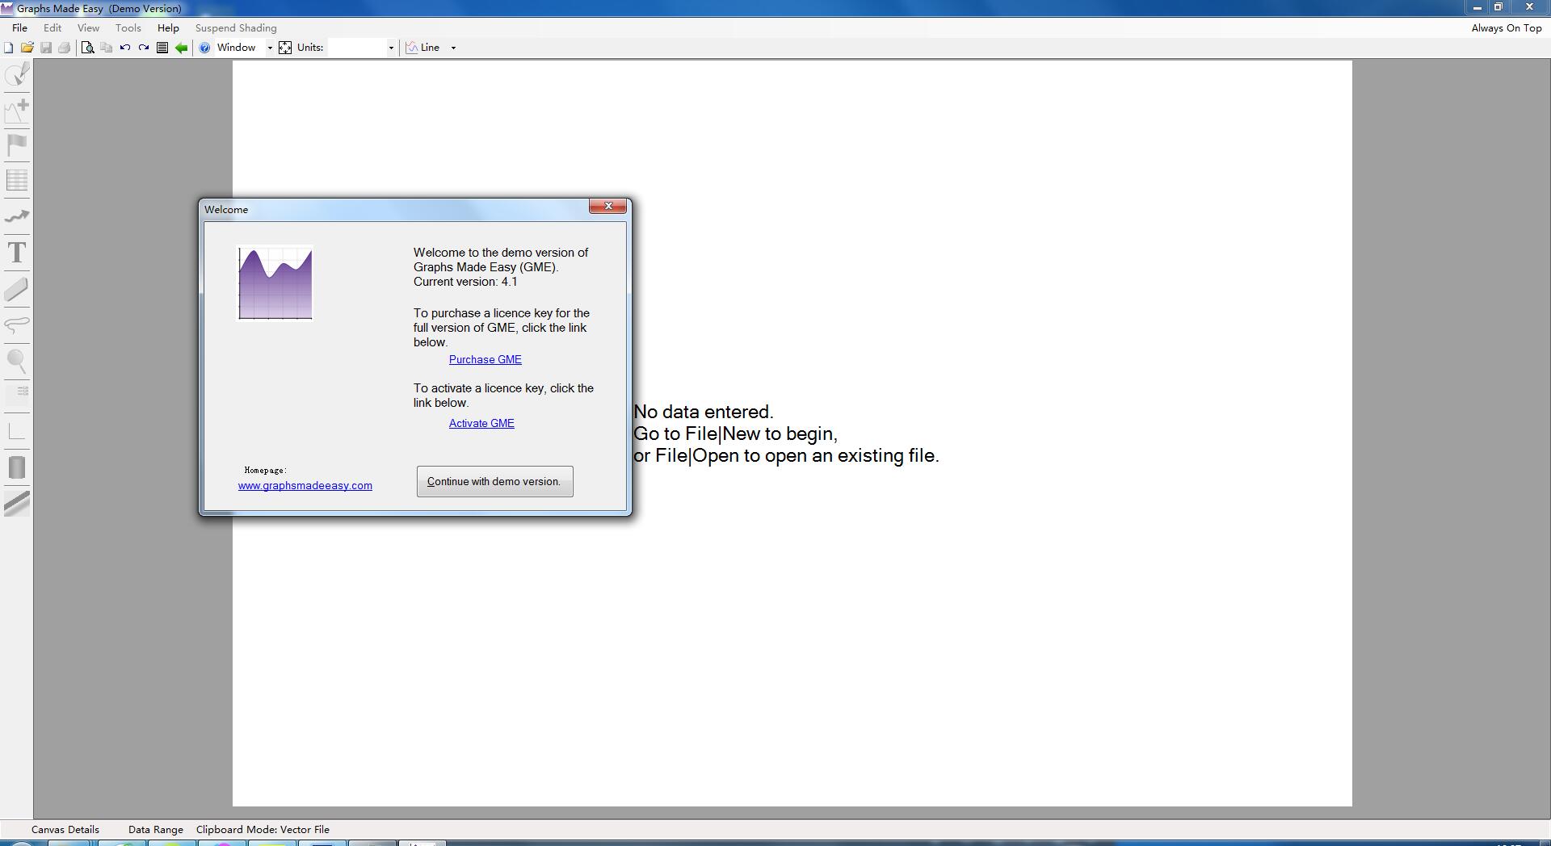The width and height of the screenshot is (1551, 846).
Task: Close the Welcome dialog
Action: 607,207
